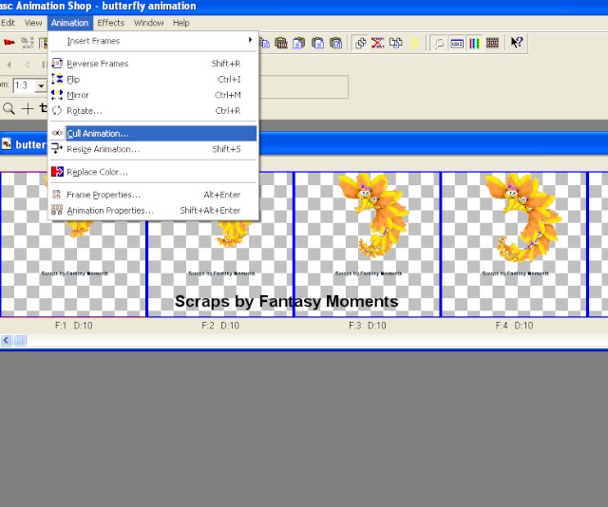Click the third clipboard paste toolbar icon
Image resolution: width=608 pixels, height=507 pixels.
coord(299,43)
